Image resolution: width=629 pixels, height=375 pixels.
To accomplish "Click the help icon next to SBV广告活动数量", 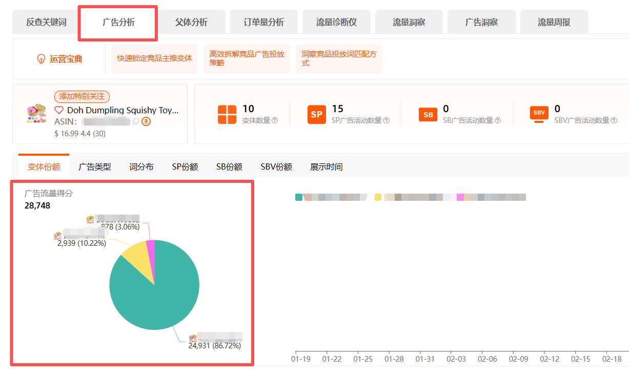I will tap(614, 120).
